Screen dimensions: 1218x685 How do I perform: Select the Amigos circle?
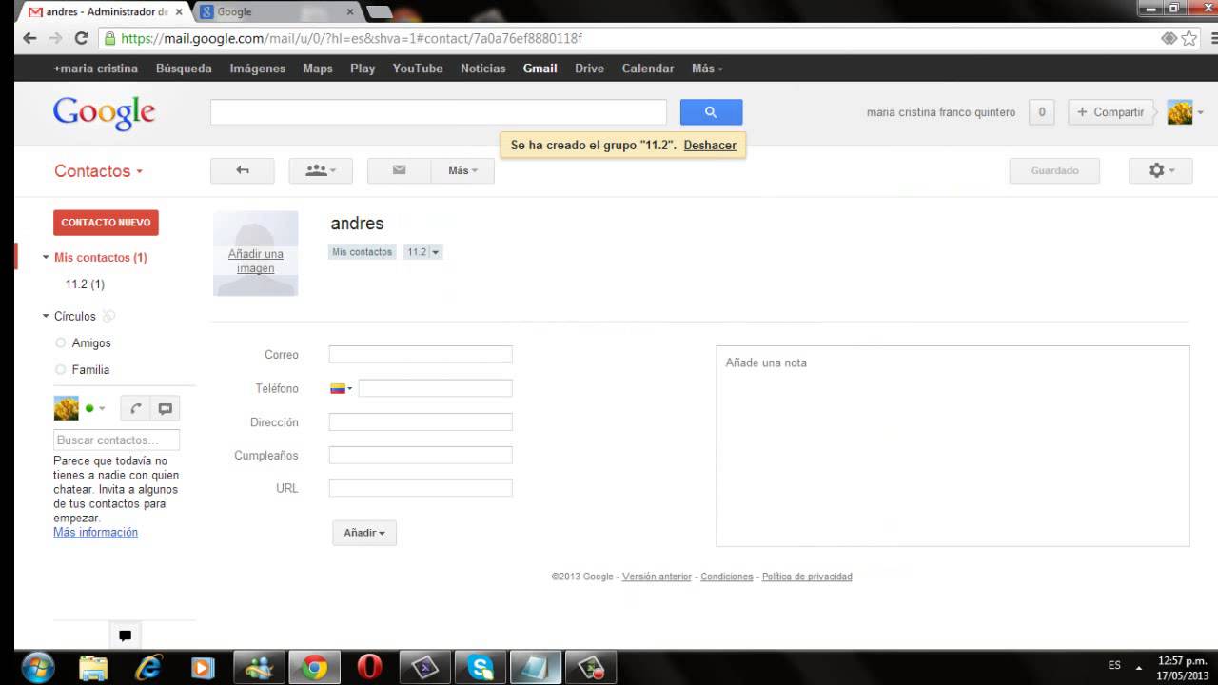91,343
